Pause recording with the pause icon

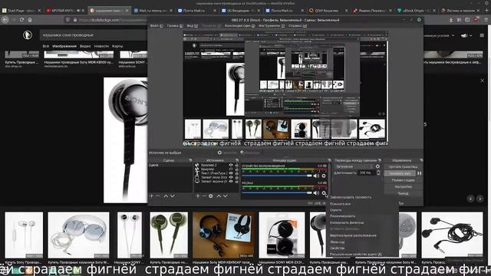pyautogui.click(x=420, y=173)
